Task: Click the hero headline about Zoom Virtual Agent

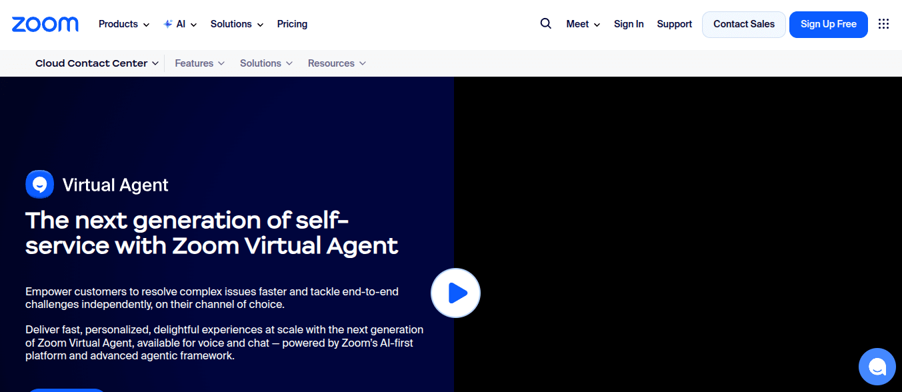Action: [211, 233]
